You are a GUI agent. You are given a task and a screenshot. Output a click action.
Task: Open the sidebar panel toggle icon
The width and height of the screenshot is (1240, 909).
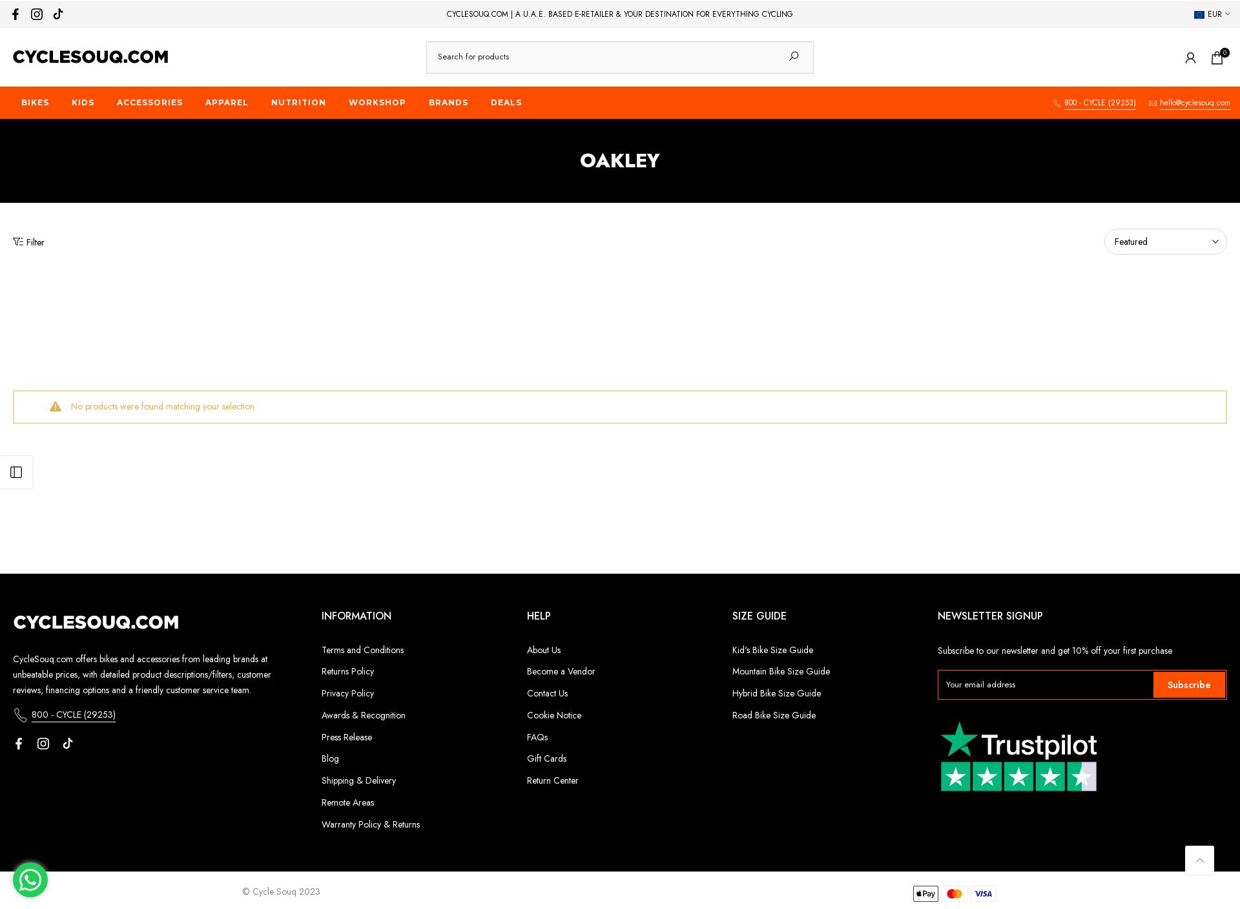click(x=16, y=472)
